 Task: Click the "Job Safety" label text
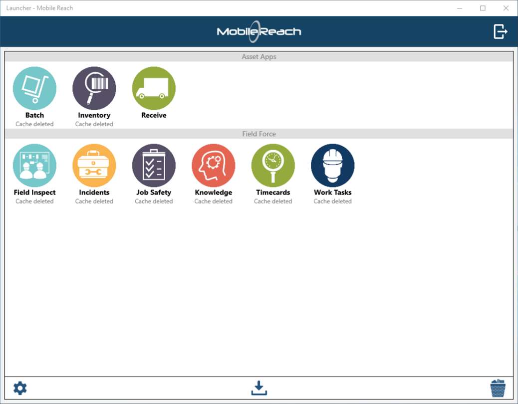(x=154, y=193)
